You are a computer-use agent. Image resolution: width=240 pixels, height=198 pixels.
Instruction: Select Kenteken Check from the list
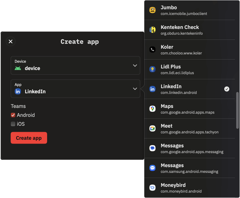tap(189, 30)
